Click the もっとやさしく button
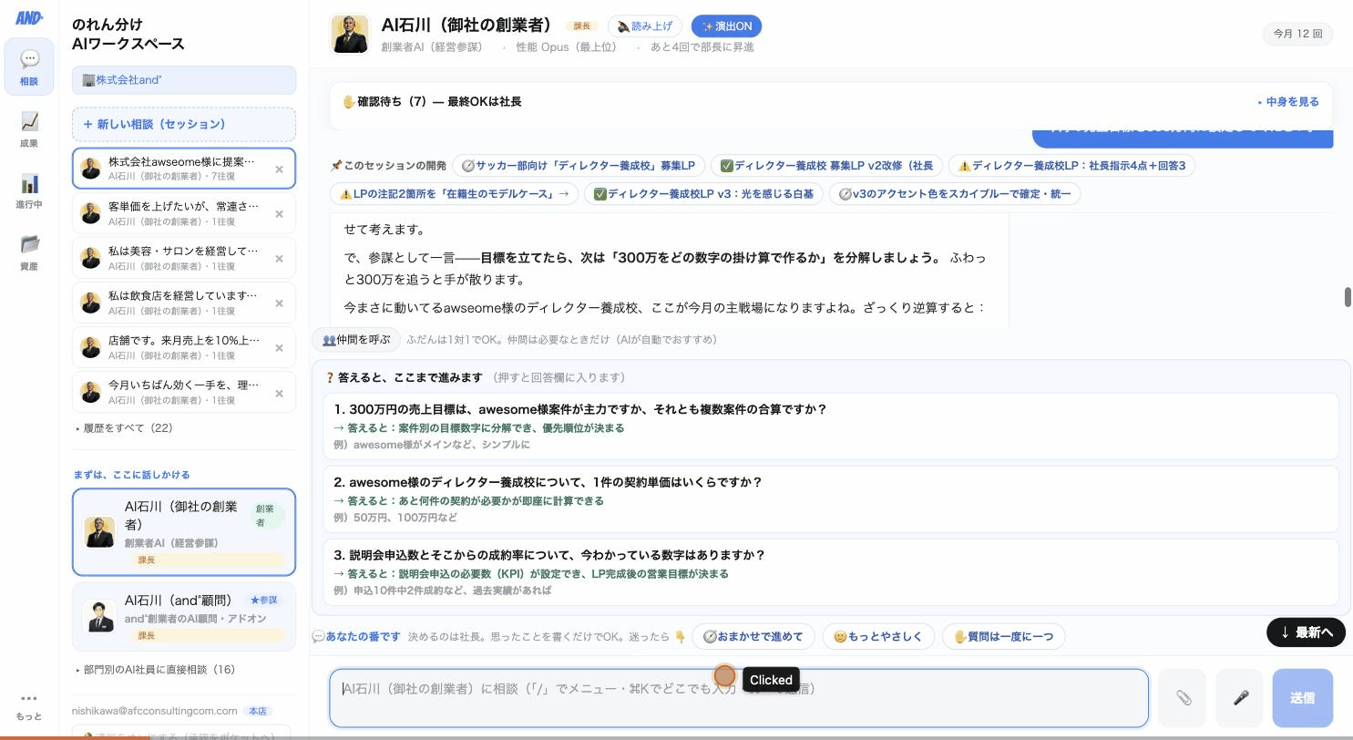The width and height of the screenshot is (1353, 740). 878,636
